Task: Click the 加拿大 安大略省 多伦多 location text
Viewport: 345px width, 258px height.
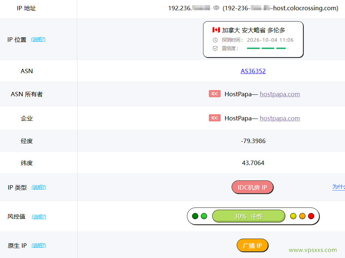Action: click(254, 30)
